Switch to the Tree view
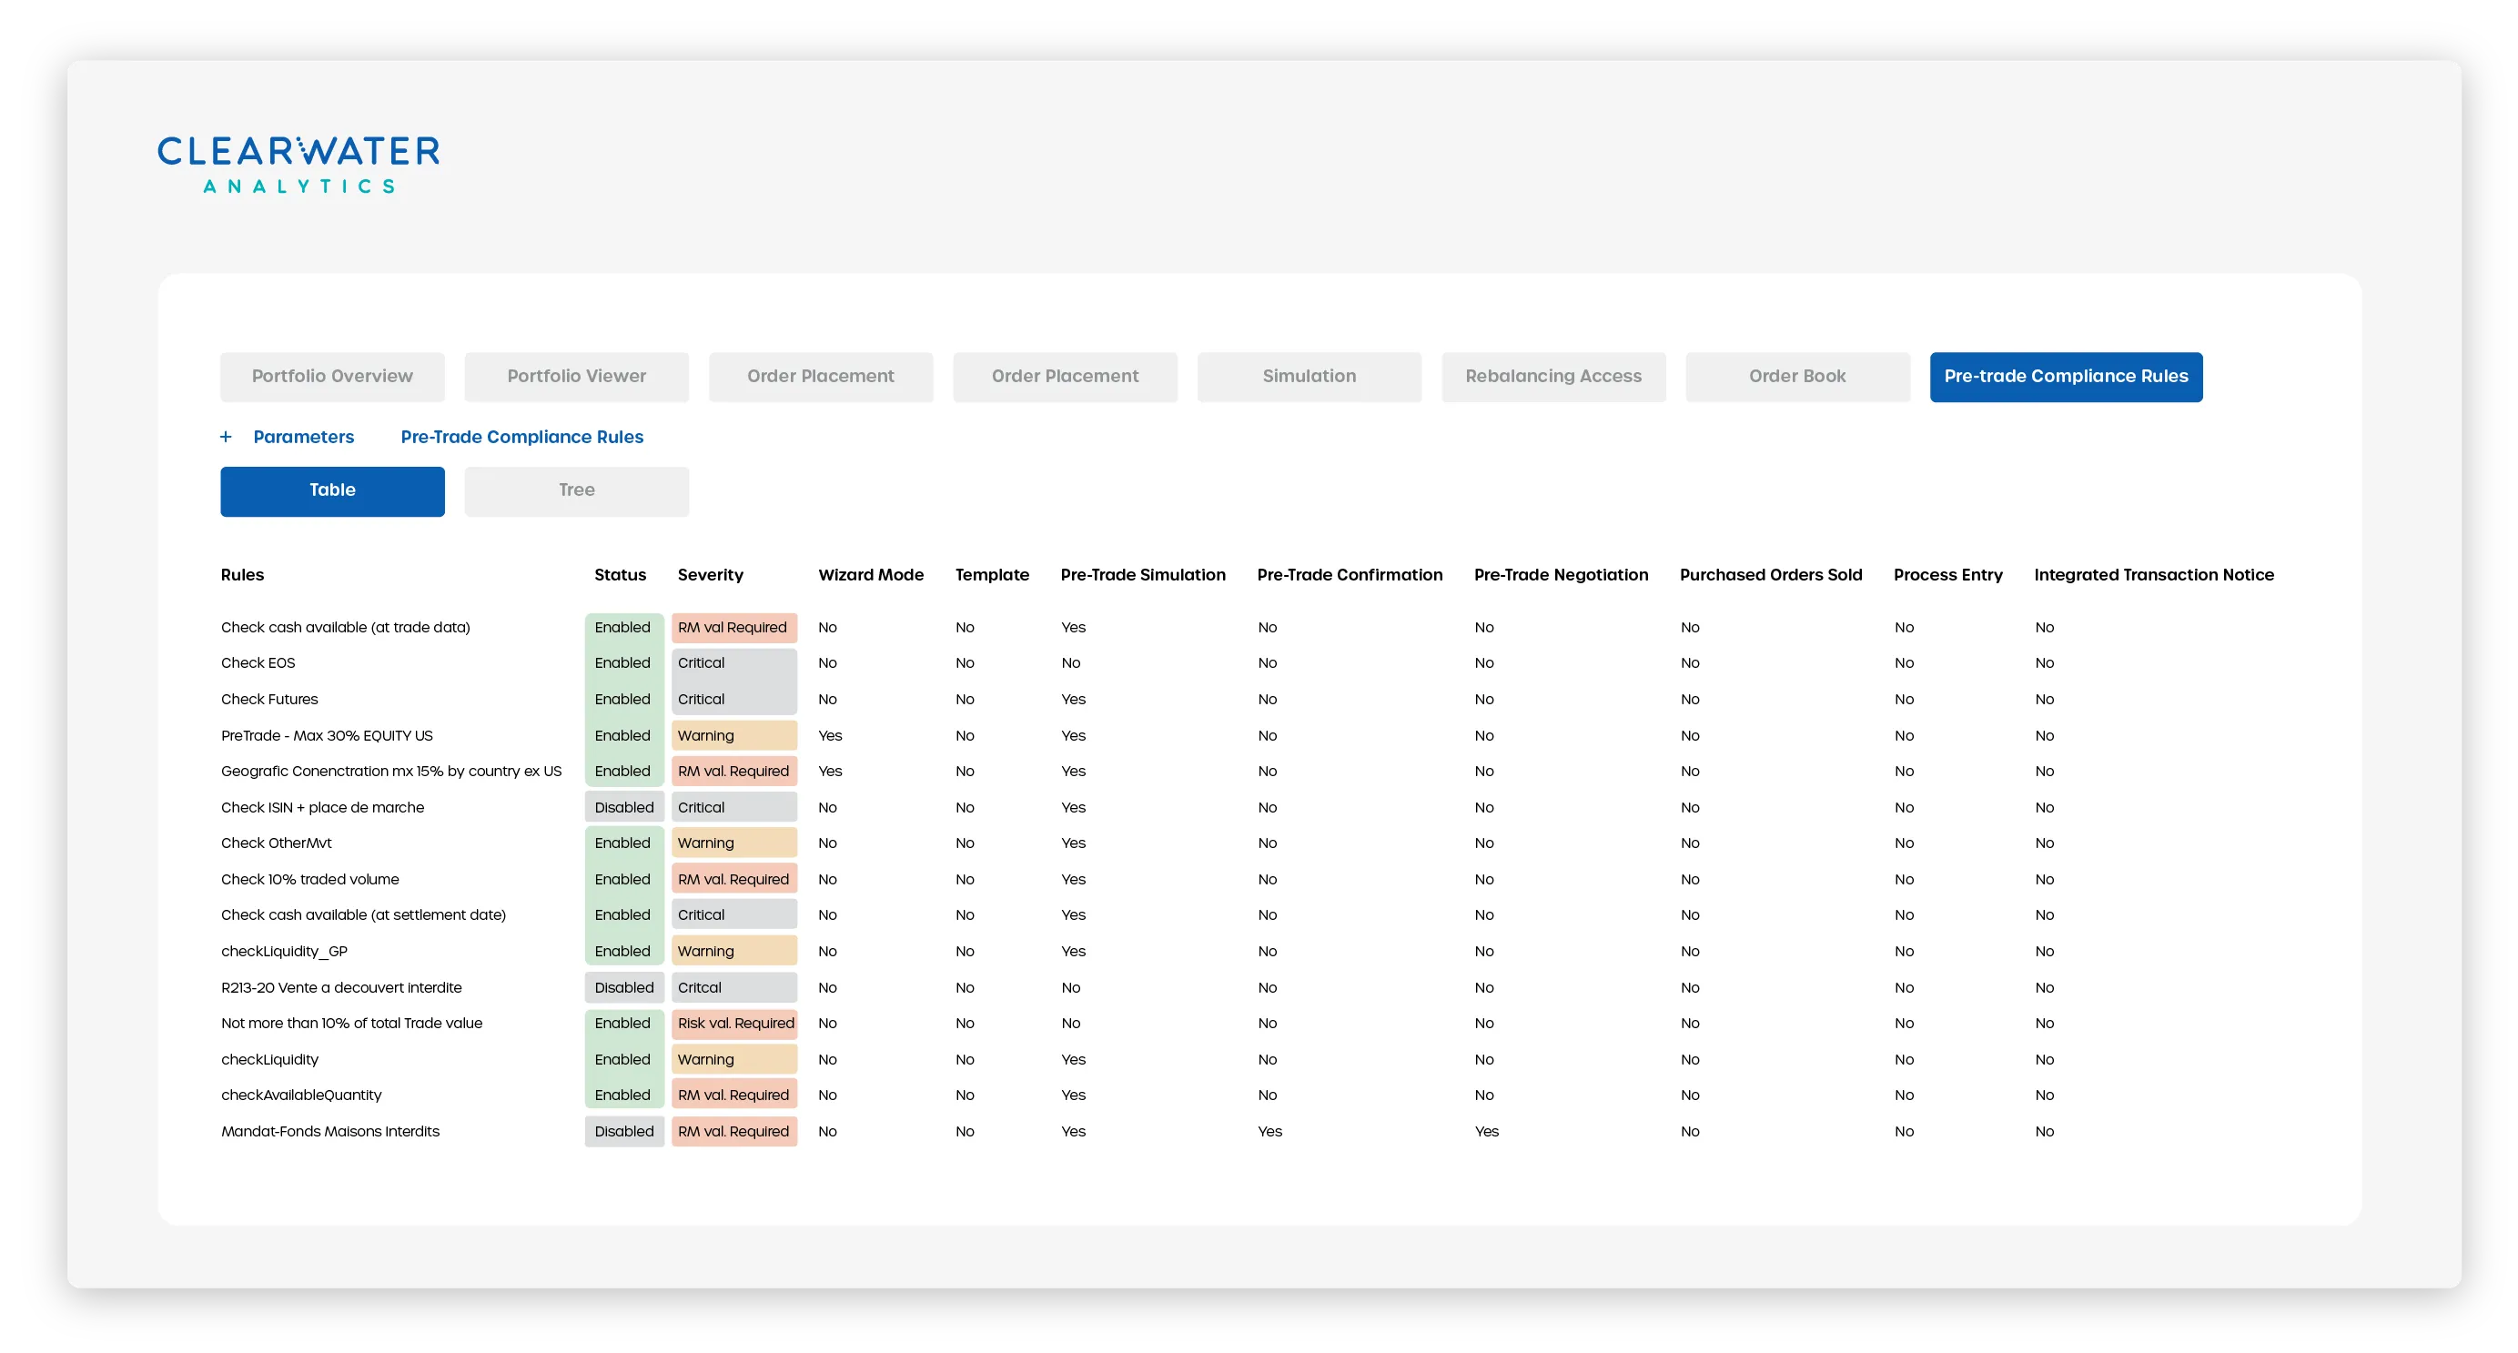The image size is (2518, 1353). 576,490
